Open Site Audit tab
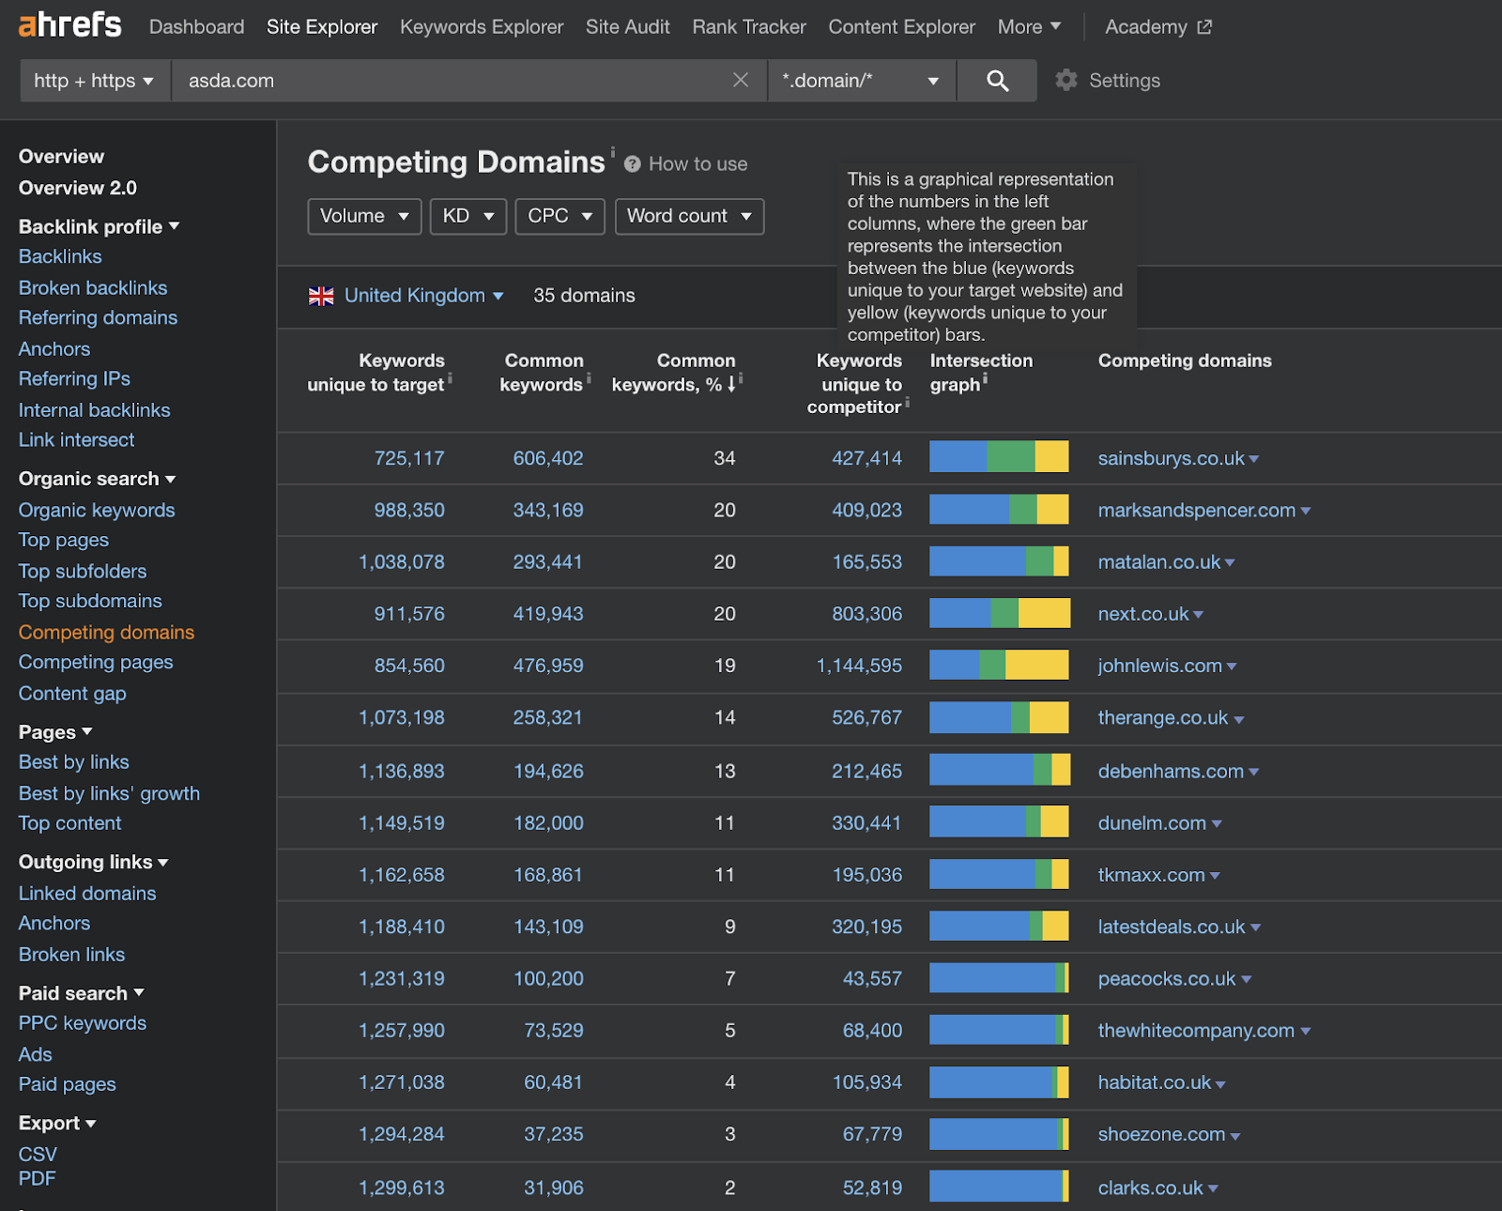 (628, 27)
